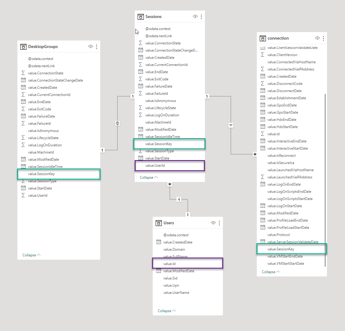
Task: Select value.Id field in Users table
Action: point(169,264)
